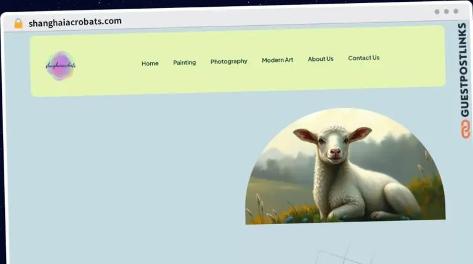Click the middle gray window dot
This screenshot has width=473, height=264.
point(446,12)
